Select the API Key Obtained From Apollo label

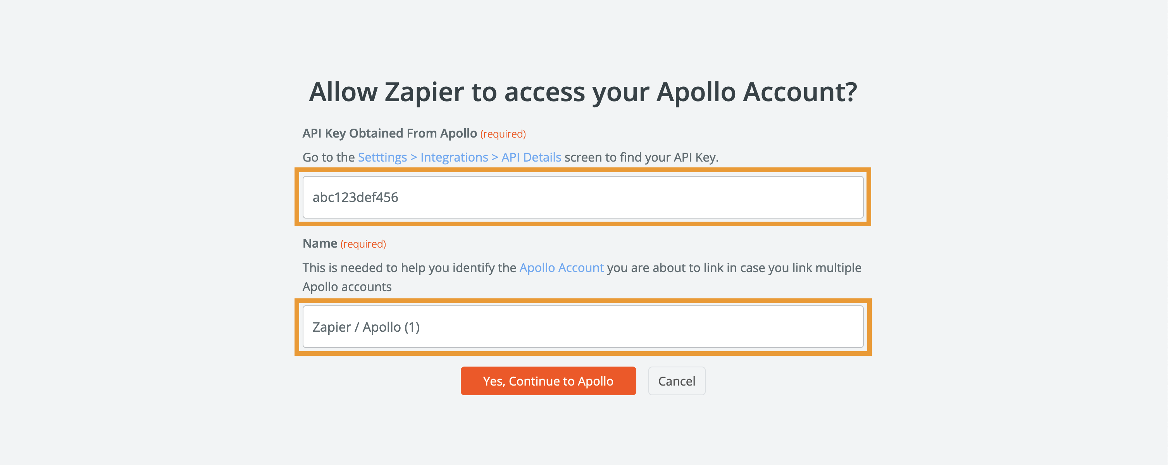click(x=389, y=133)
